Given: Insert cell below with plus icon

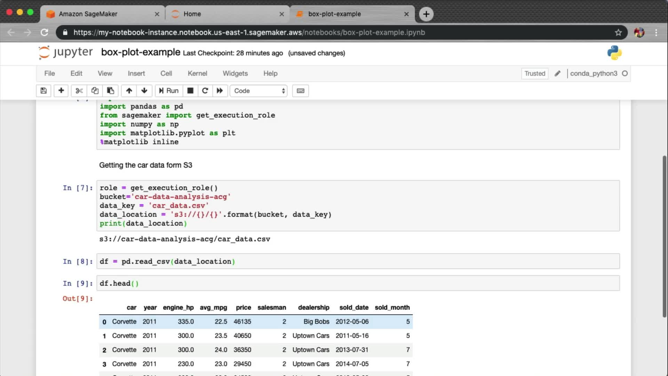Looking at the screenshot, I should (61, 91).
